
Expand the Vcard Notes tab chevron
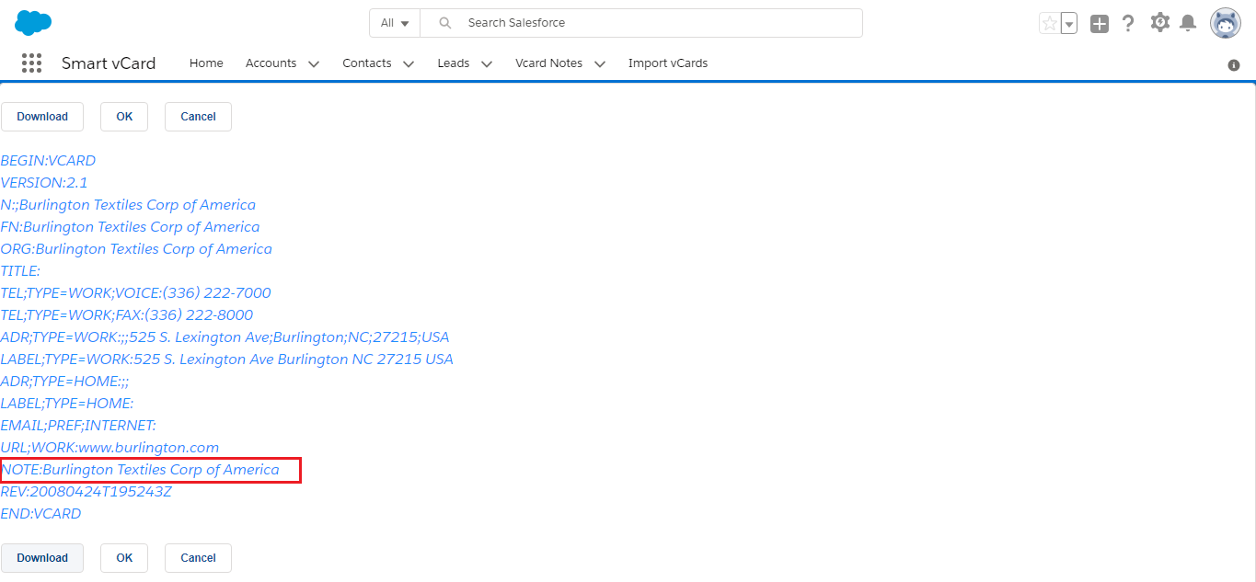(x=600, y=64)
